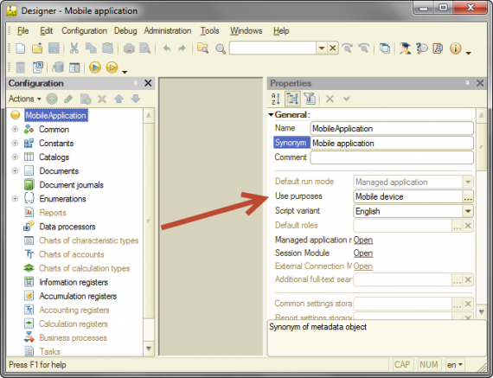Sort properties alphabetically with A-Z icon
Screen dimensions: 493x378
pos(276,99)
